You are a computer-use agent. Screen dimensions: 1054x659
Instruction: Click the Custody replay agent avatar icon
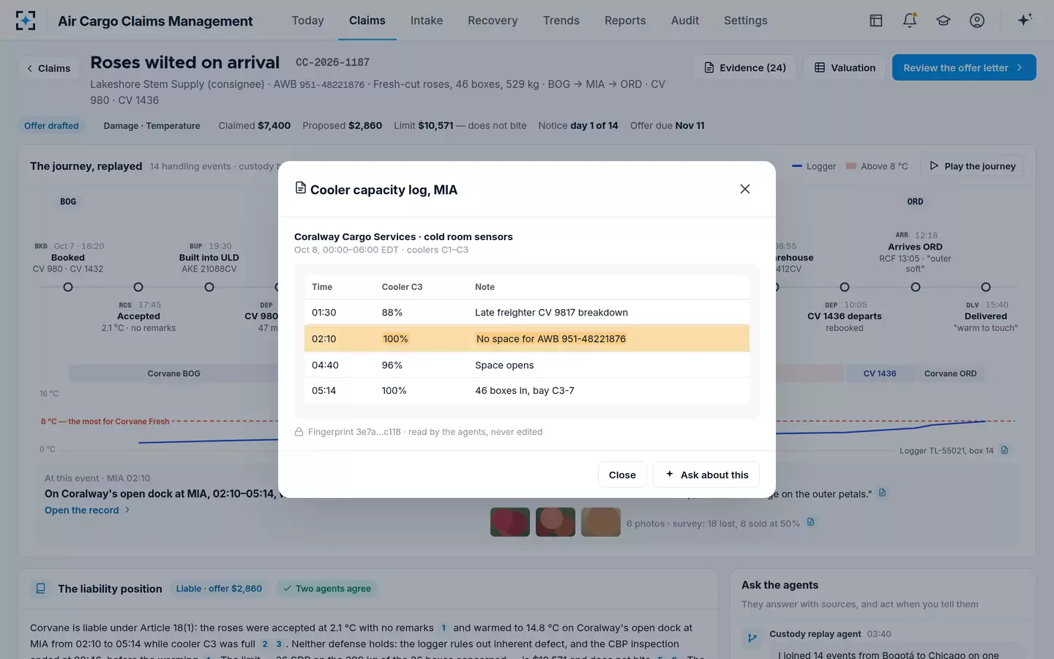pos(752,638)
